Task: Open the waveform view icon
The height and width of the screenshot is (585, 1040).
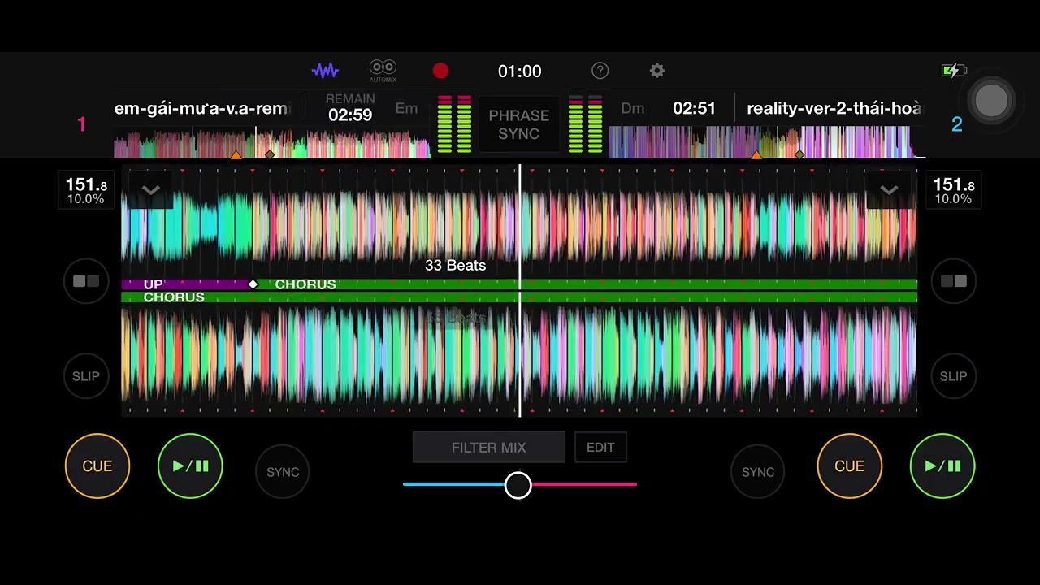Action: pyautogui.click(x=325, y=71)
